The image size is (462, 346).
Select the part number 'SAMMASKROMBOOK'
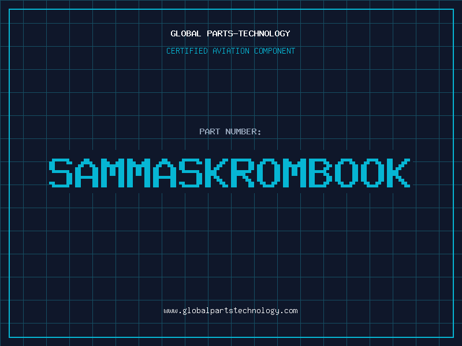229,173
